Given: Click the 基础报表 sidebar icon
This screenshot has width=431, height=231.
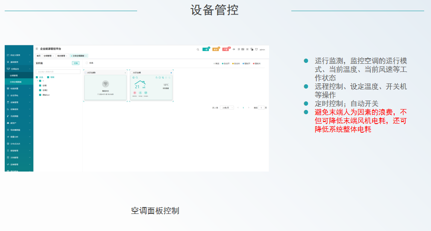Looking at the screenshot, I should (x=8, y=62).
